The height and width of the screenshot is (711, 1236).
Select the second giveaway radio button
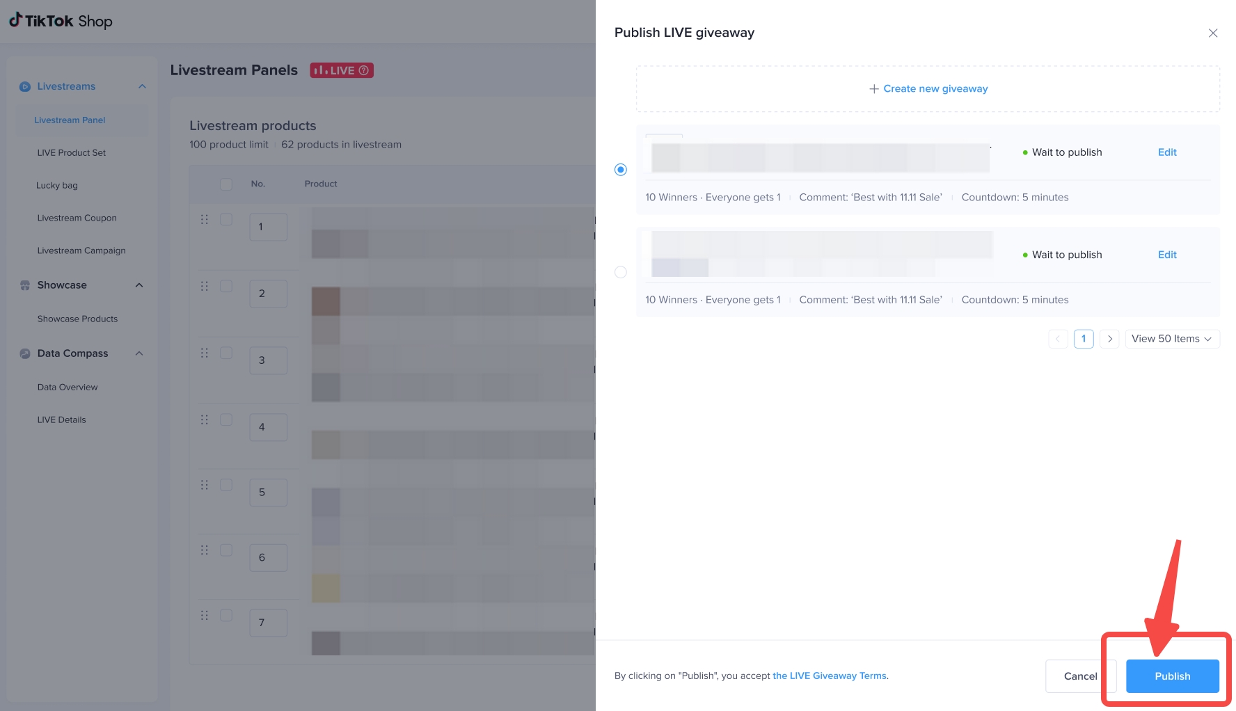(621, 272)
